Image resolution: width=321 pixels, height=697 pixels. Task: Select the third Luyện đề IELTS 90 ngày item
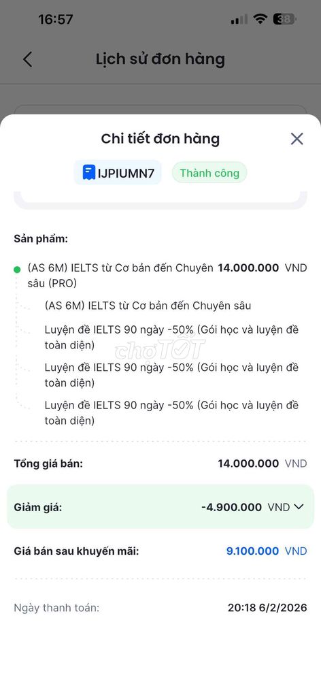coord(171,413)
